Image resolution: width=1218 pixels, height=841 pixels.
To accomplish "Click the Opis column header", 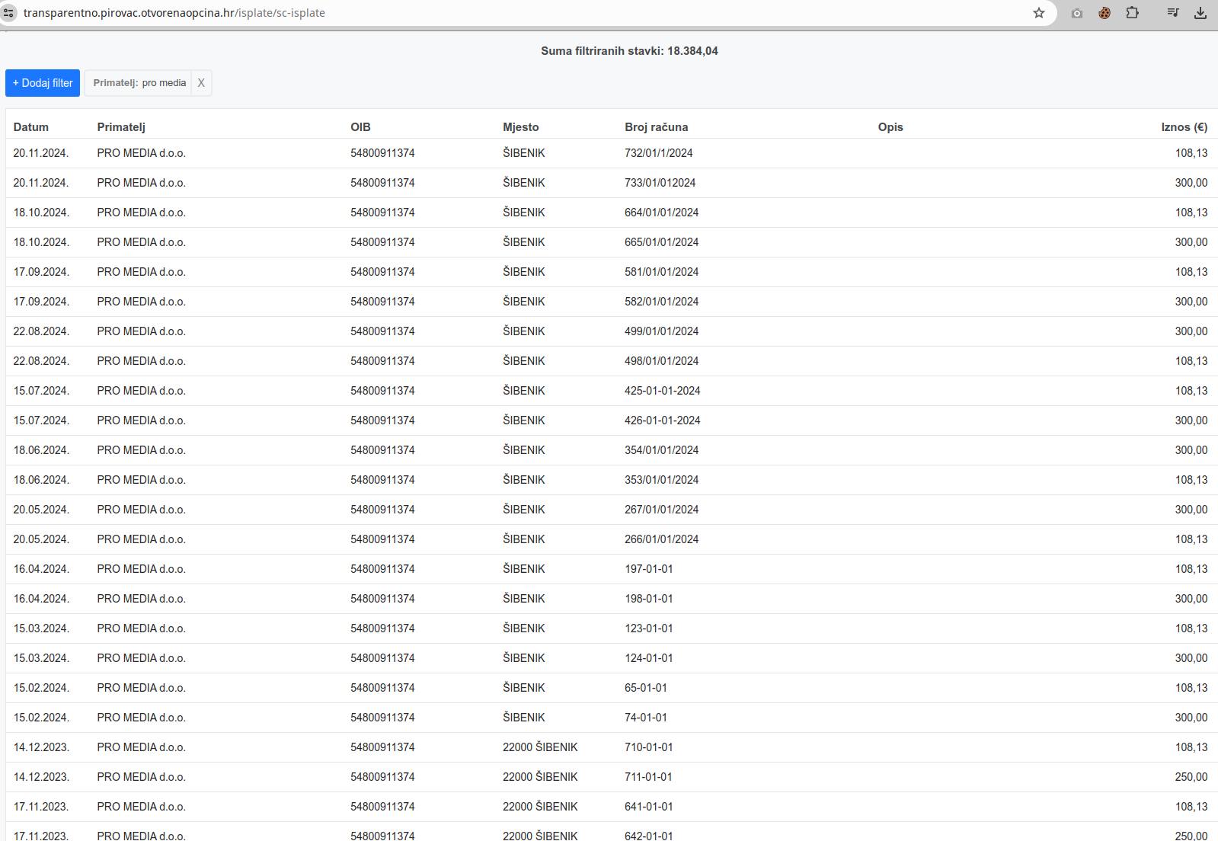I will click(890, 127).
